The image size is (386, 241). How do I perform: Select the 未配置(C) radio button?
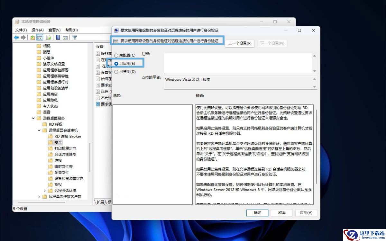116,56
